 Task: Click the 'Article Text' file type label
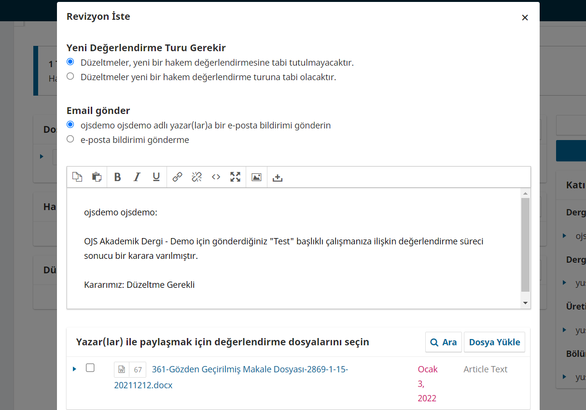point(486,369)
